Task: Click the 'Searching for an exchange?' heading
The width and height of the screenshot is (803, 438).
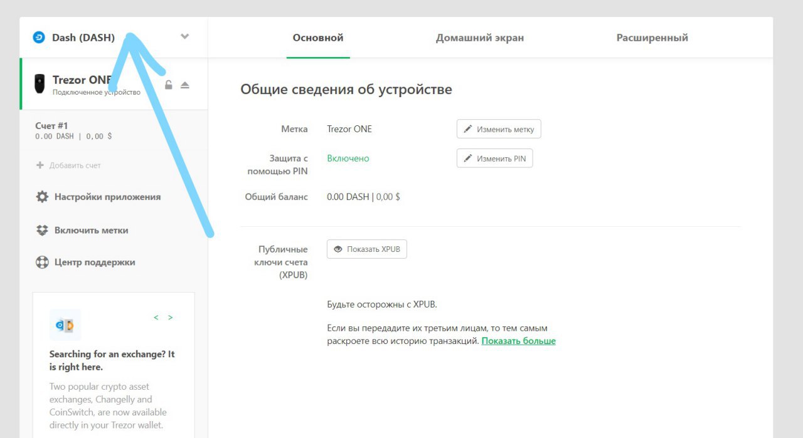Action: 112,360
